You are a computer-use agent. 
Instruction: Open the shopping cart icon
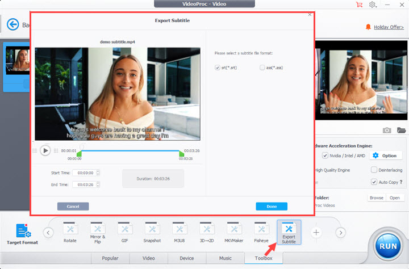click(359, 5)
